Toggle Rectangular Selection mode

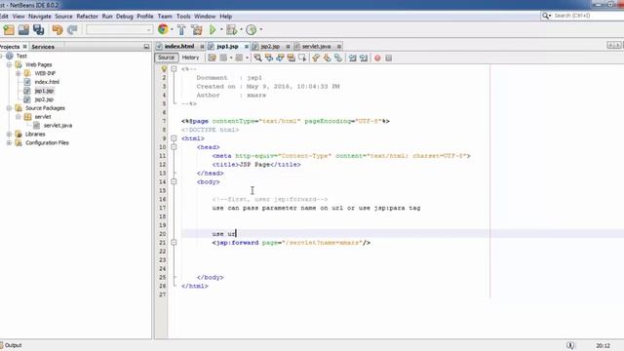pyautogui.click(x=302, y=58)
